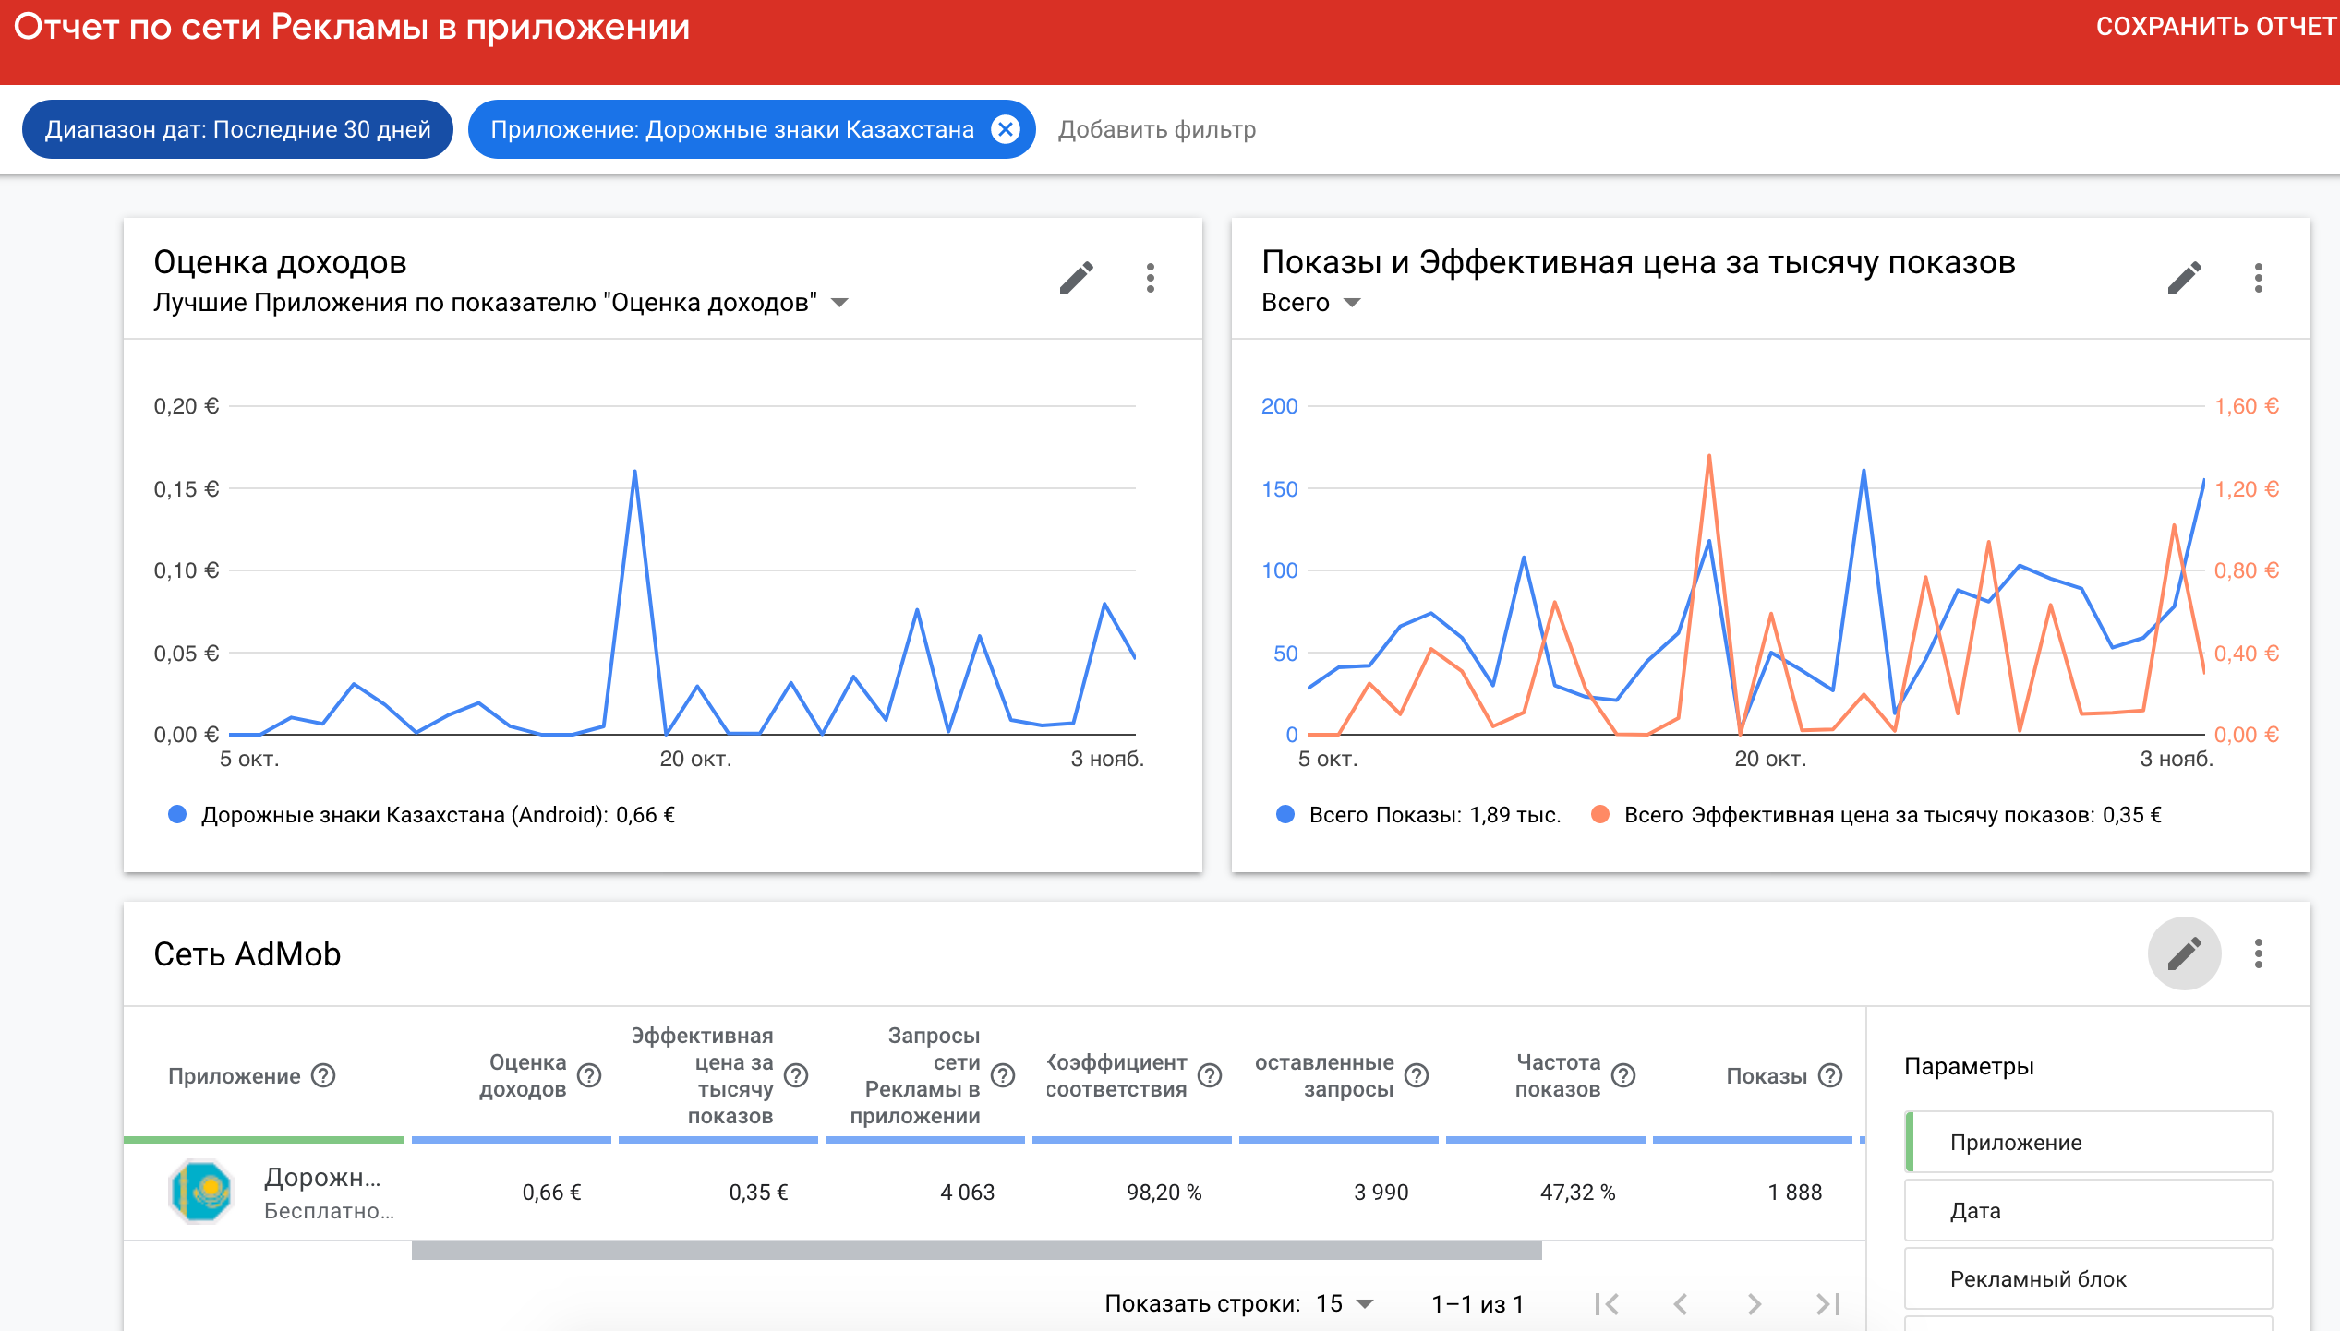Go to first page of table
This screenshot has width=2340, height=1331.
[1607, 1303]
